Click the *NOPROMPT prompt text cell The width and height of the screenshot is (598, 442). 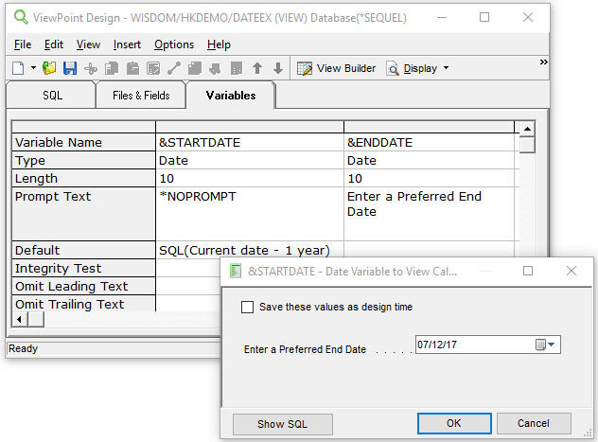[250, 214]
